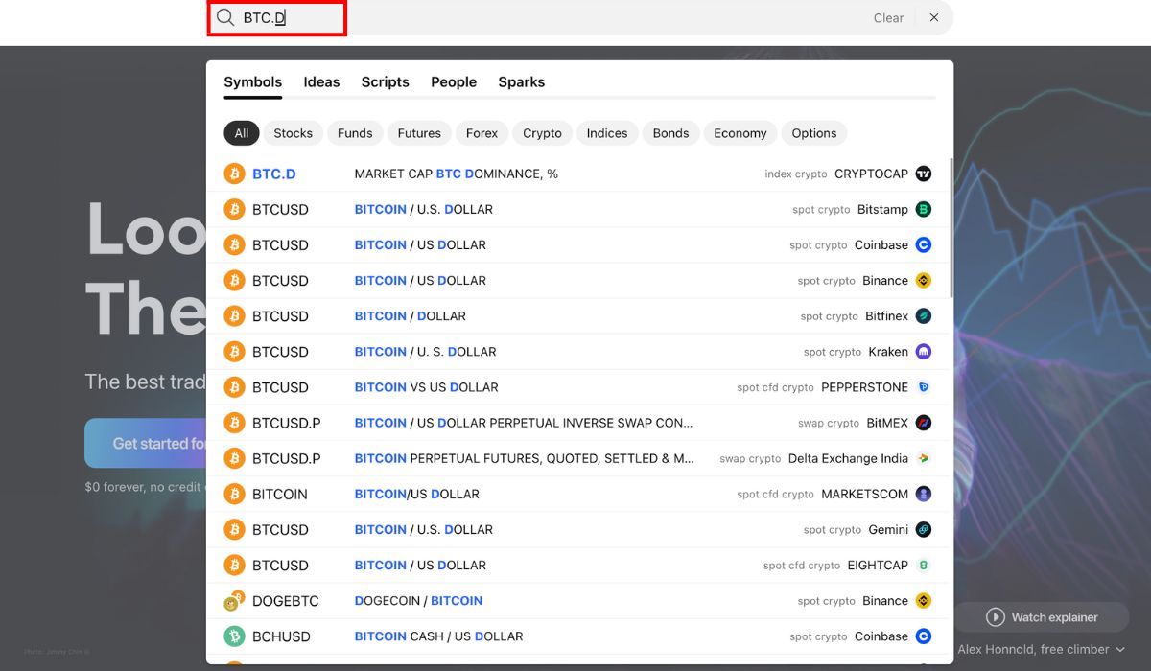Click the Gemini exchange logo
The width and height of the screenshot is (1151, 671).
tap(924, 529)
